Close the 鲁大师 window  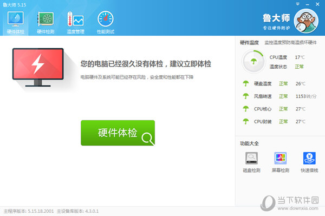[x=317, y=4]
